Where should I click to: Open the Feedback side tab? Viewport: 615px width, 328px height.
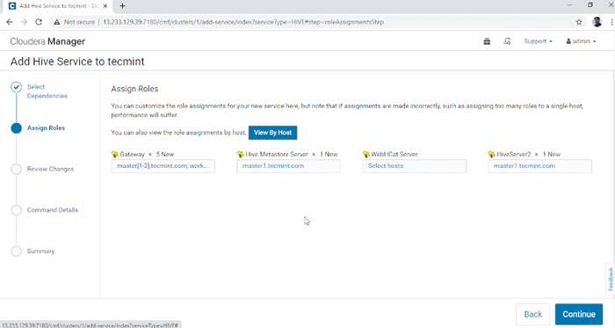tap(611, 279)
